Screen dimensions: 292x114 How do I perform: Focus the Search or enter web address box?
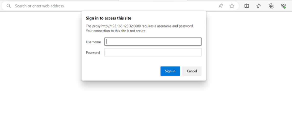tap(115, 6)
